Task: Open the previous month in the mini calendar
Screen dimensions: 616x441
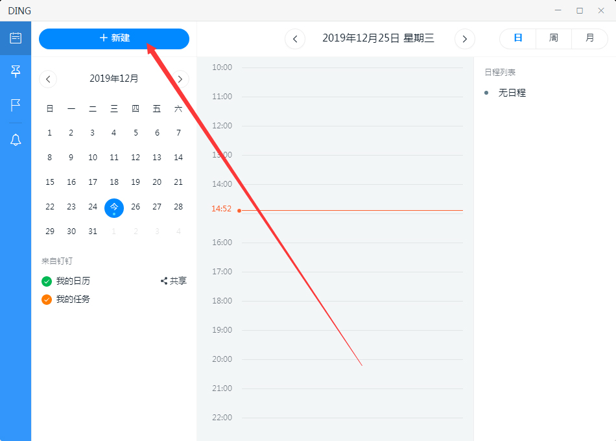Action: click(x=48, y=78)
